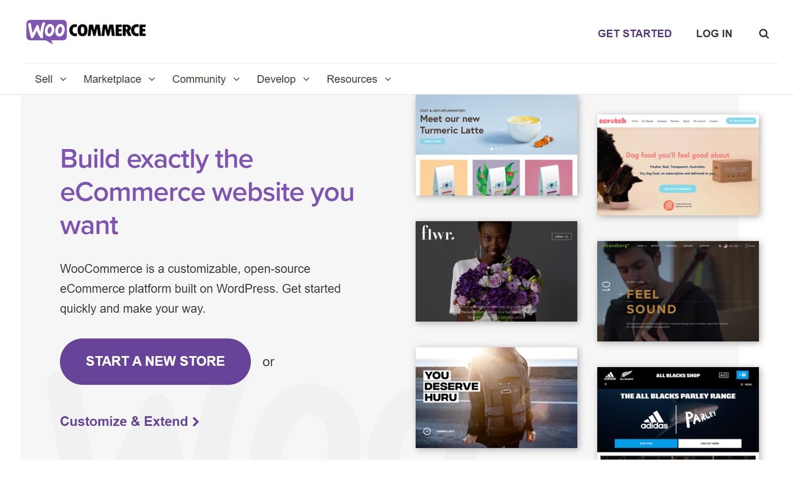Click the play circle in Huru preview
Viewport: 794px width, 481px height.
coord(427,431)
